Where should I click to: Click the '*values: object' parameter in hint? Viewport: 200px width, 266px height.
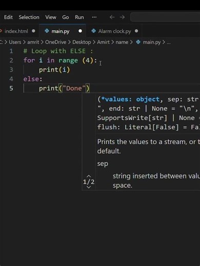point(130,99)
